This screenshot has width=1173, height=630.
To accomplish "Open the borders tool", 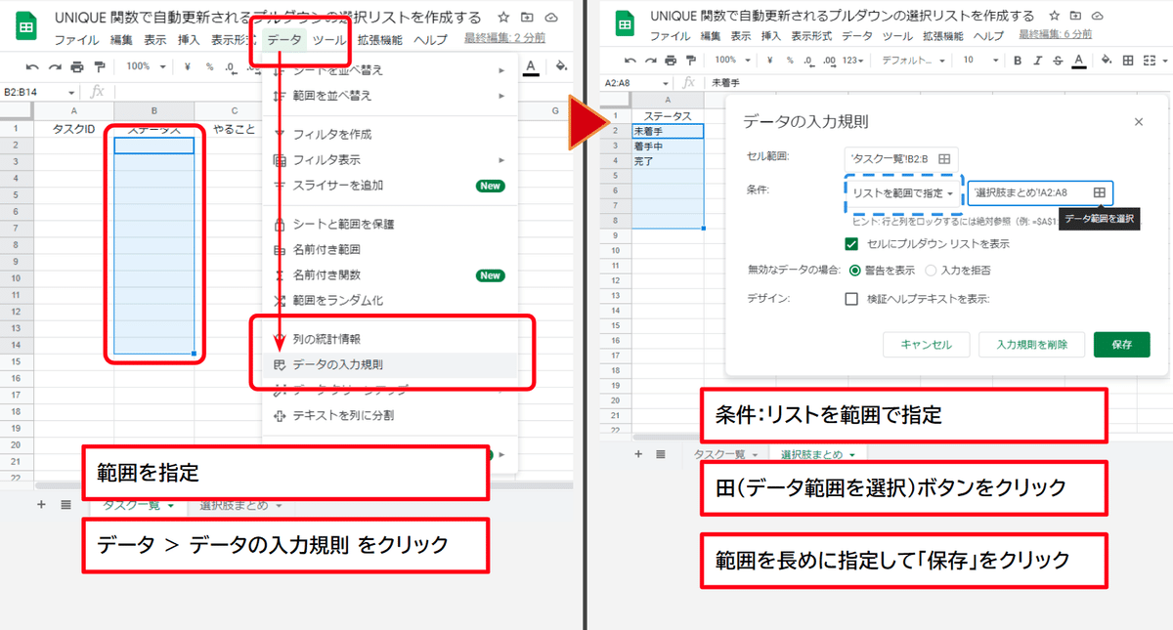I will point(1126,61).
